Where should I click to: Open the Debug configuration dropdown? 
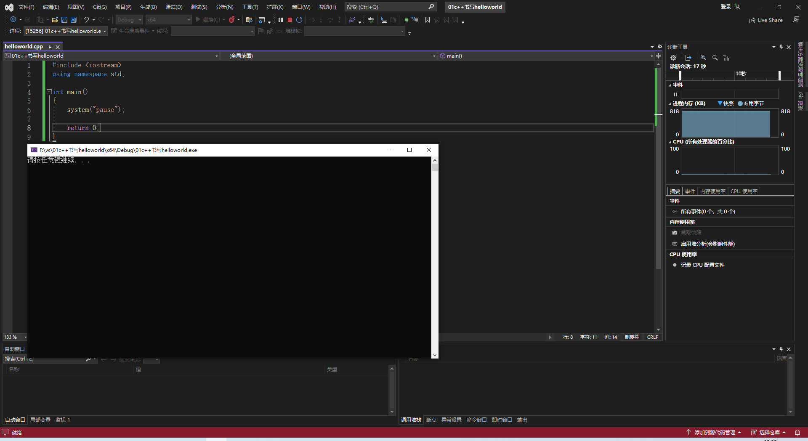130,20
